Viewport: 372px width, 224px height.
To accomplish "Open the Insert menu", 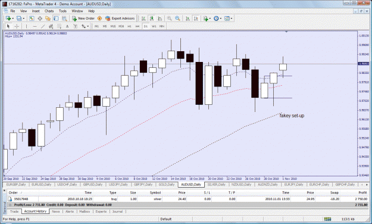I will click(36, 11).
